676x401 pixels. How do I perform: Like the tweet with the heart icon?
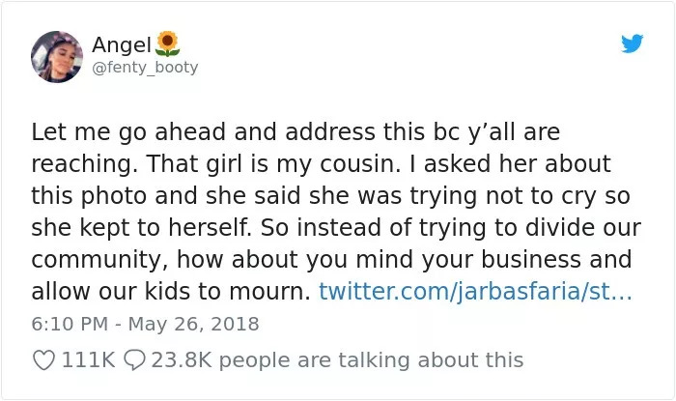click(x=43, y=359)
